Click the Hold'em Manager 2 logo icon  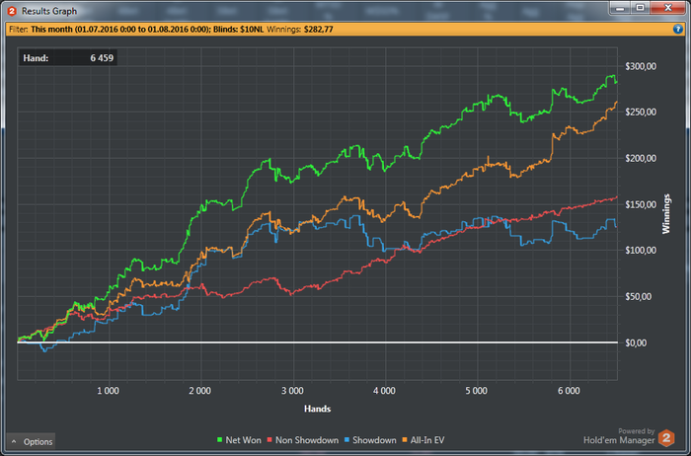click(666, 438)
